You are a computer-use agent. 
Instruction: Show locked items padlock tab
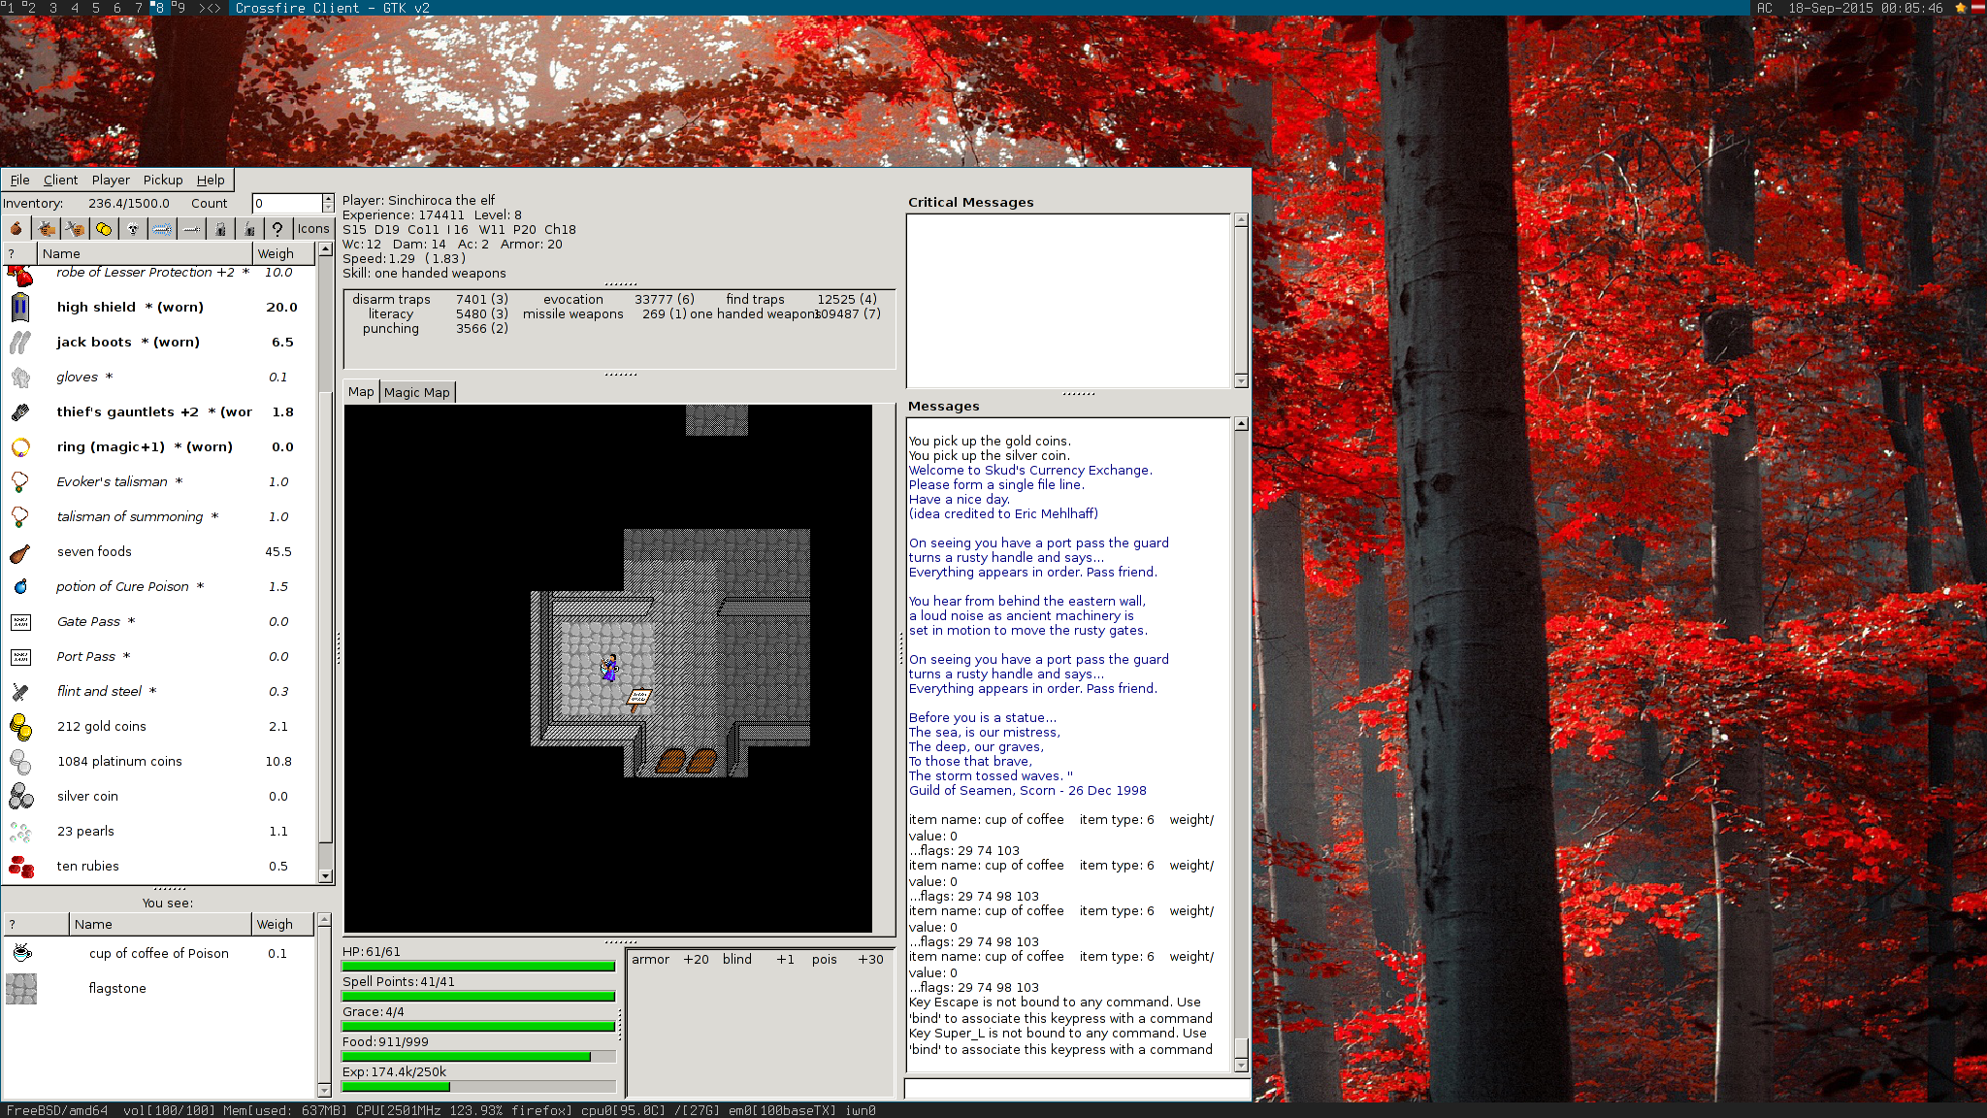click(220, 229)
